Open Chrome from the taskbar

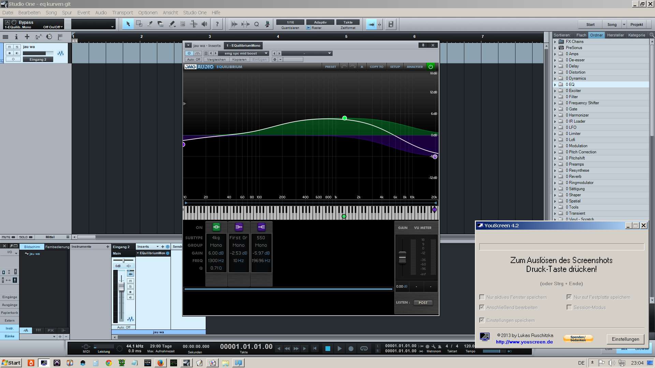(108, 363)
